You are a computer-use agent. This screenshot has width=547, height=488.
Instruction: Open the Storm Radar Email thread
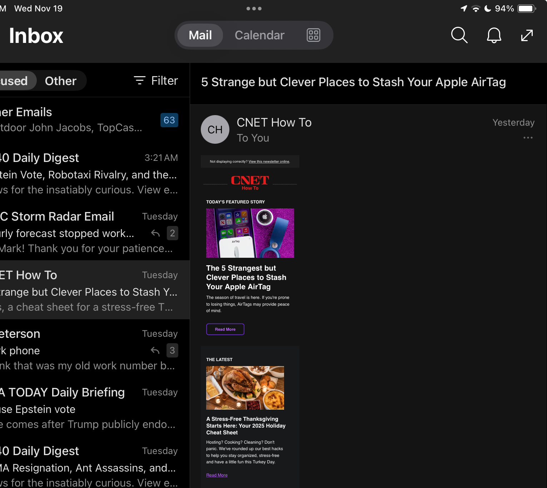[95, 232]
